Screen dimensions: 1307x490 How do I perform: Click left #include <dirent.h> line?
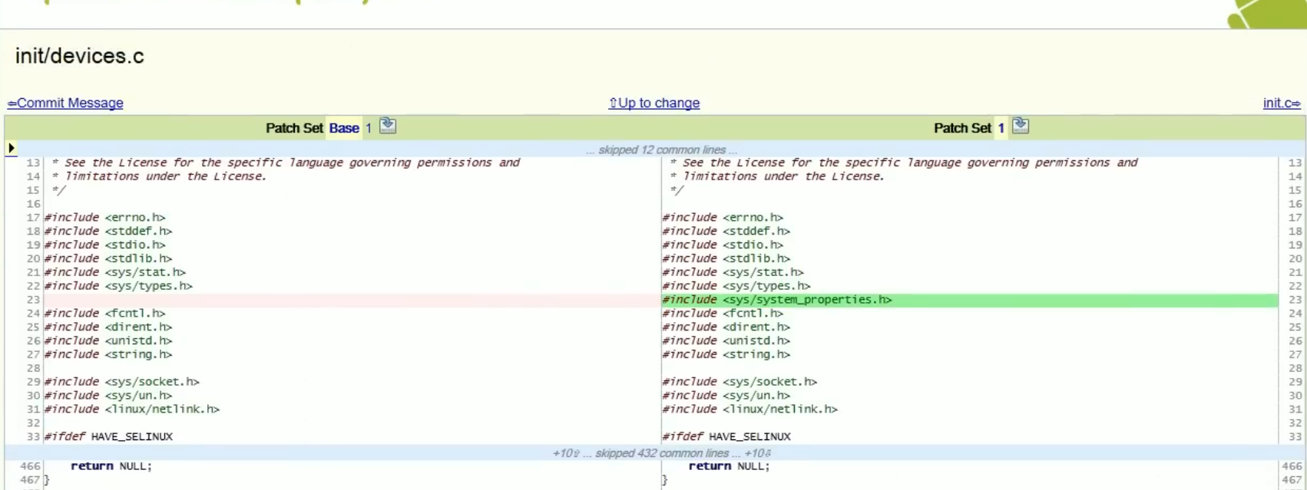[x=108, y=327]
